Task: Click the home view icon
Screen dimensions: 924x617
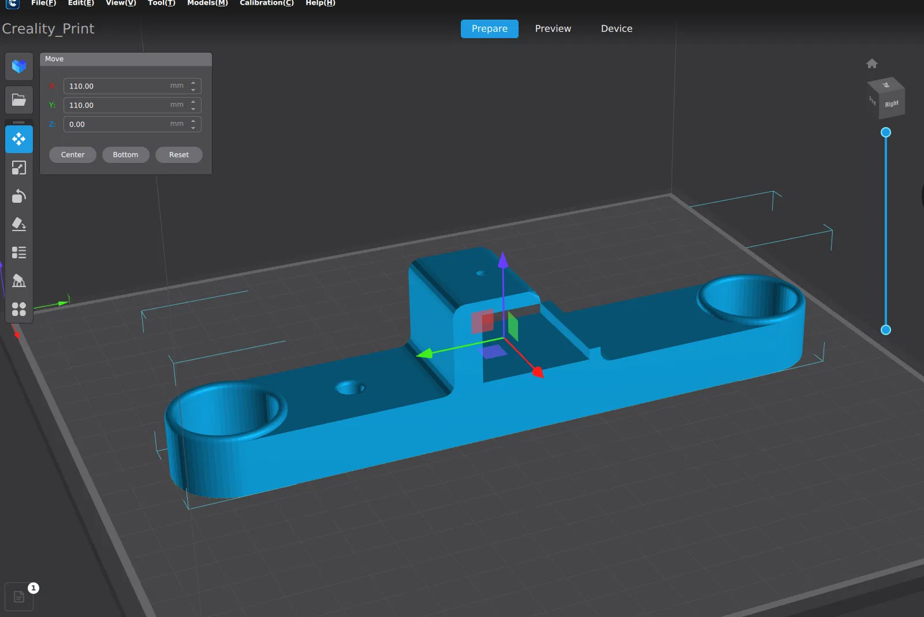Action: point(872,64)
